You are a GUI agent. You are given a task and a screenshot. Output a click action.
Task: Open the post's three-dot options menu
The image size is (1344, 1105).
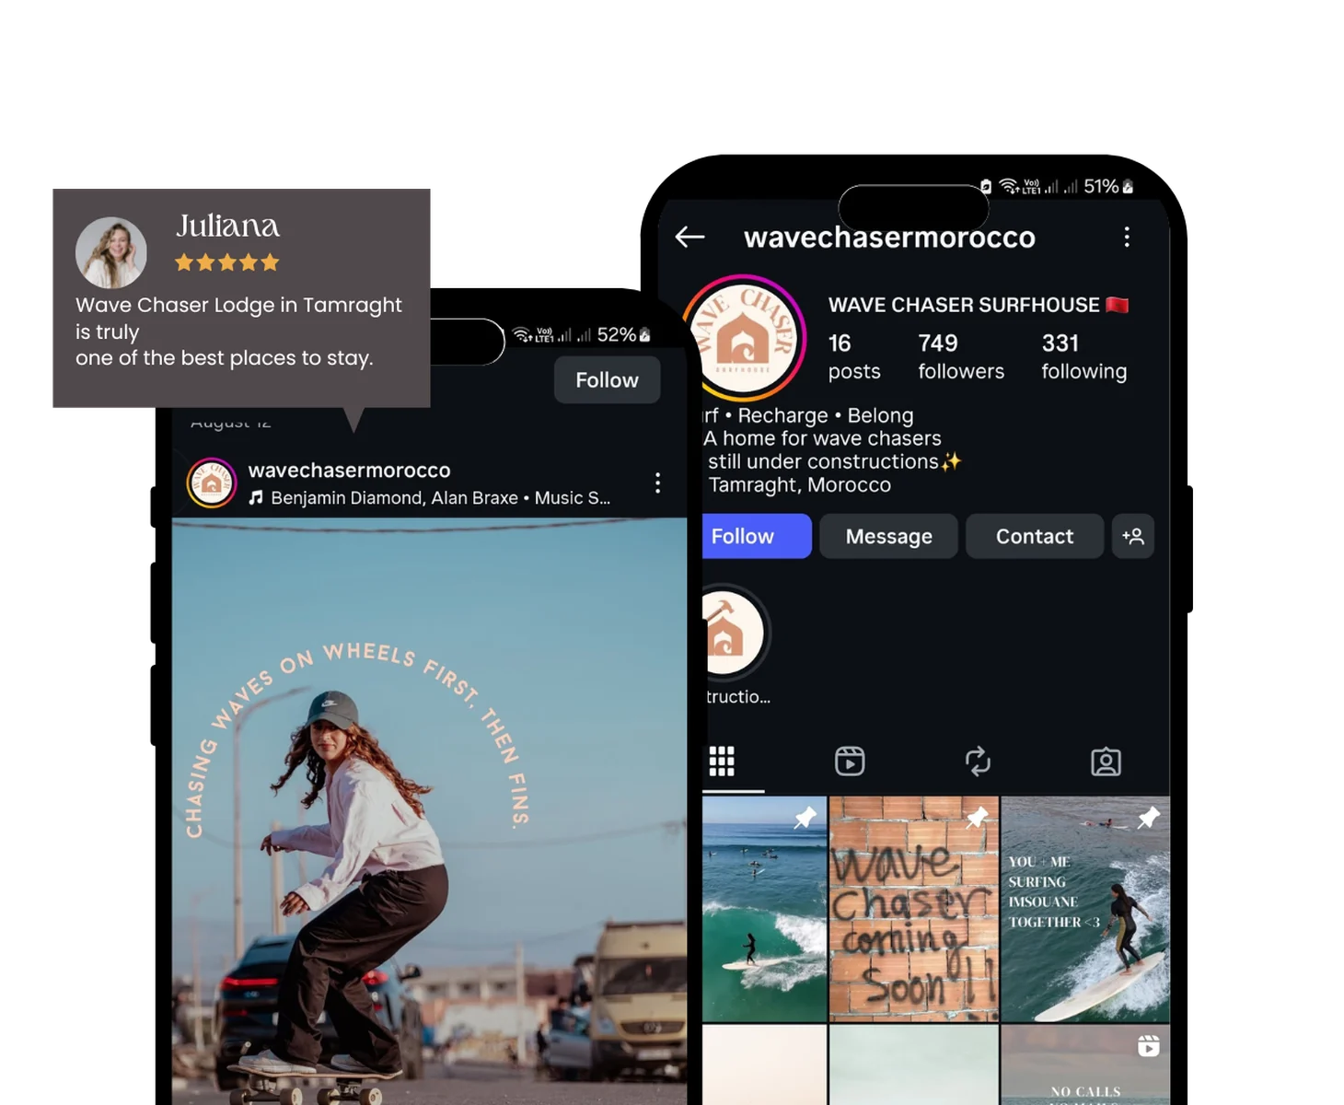[657, 483]
